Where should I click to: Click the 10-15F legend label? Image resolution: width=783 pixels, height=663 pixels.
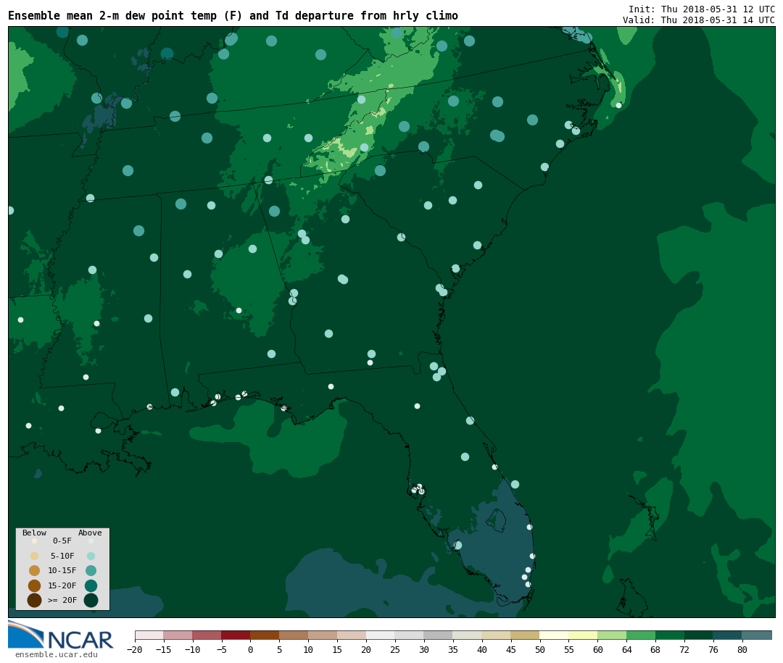coord(62,570)
